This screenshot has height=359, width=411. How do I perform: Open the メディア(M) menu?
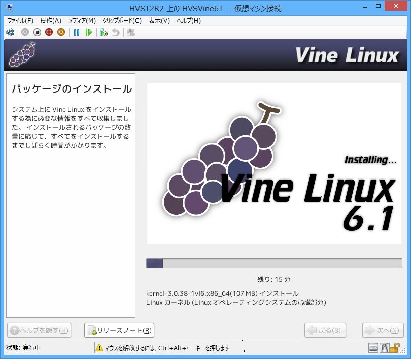(x=82, y=21)
